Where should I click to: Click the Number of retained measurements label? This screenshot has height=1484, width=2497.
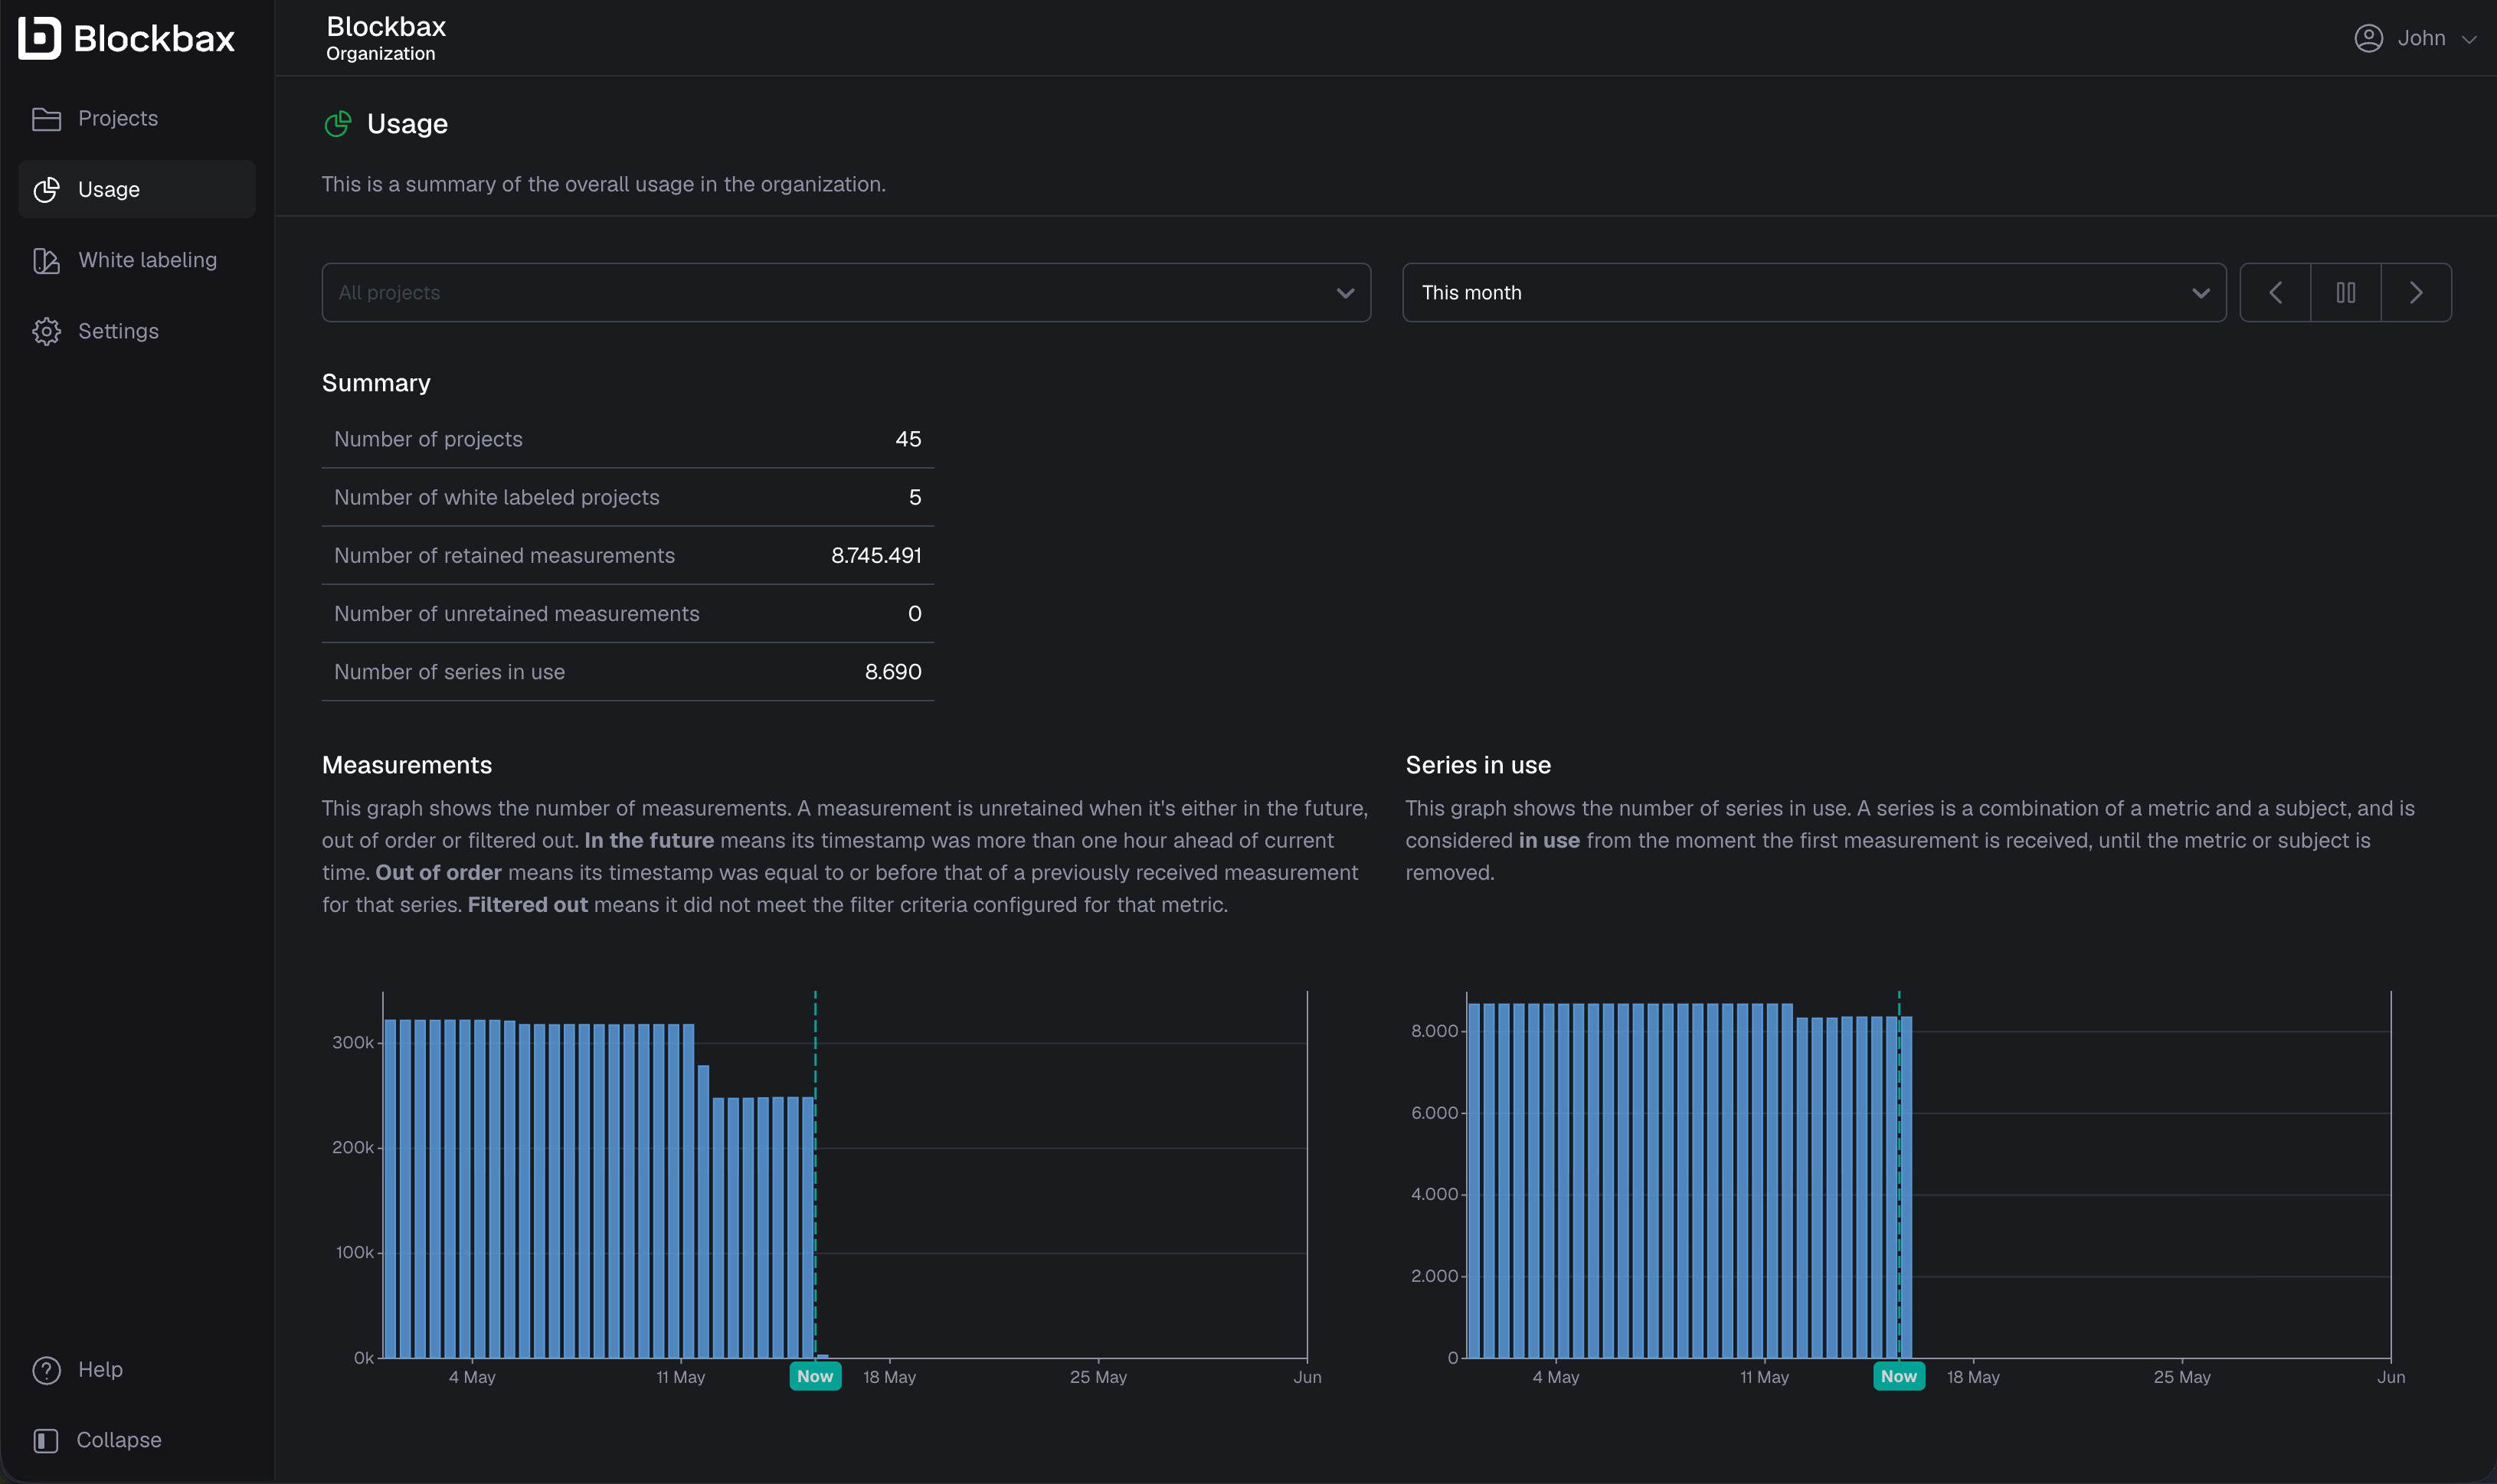(504, 555)
